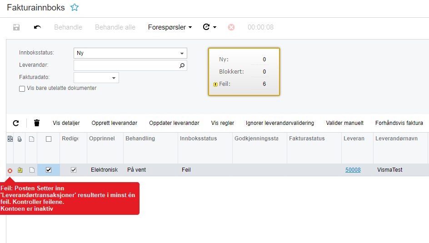Click the attachments paperclip header icon
Viewport: 429px width, 243px height.
tap(20, 139)
